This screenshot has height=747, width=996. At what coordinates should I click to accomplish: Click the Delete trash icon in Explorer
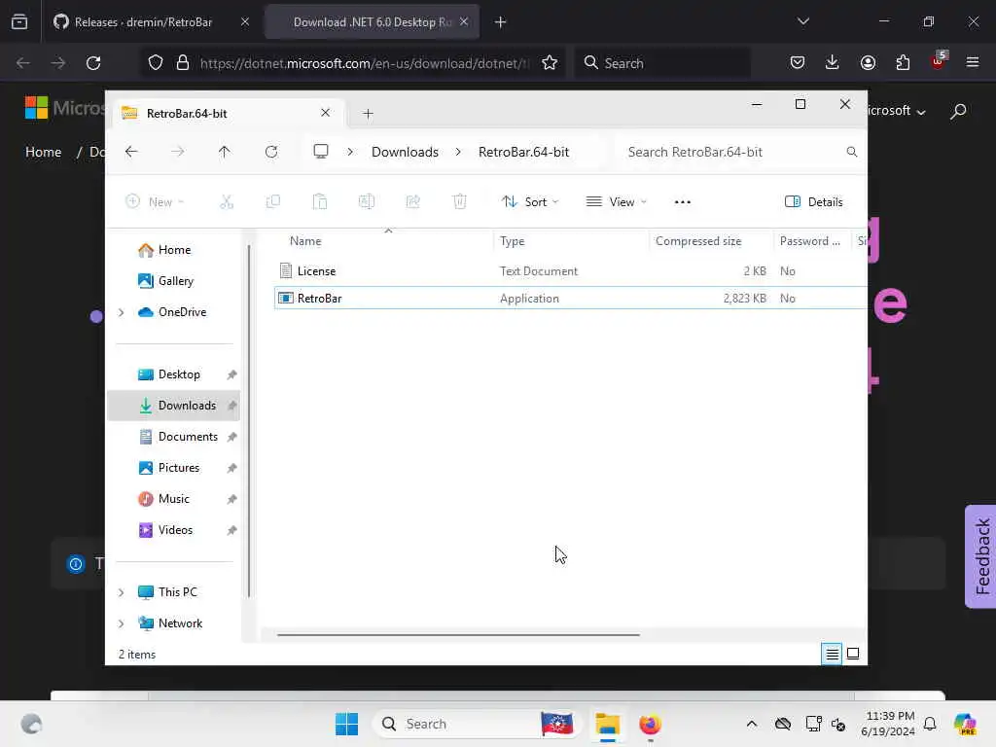click(460, 202)
